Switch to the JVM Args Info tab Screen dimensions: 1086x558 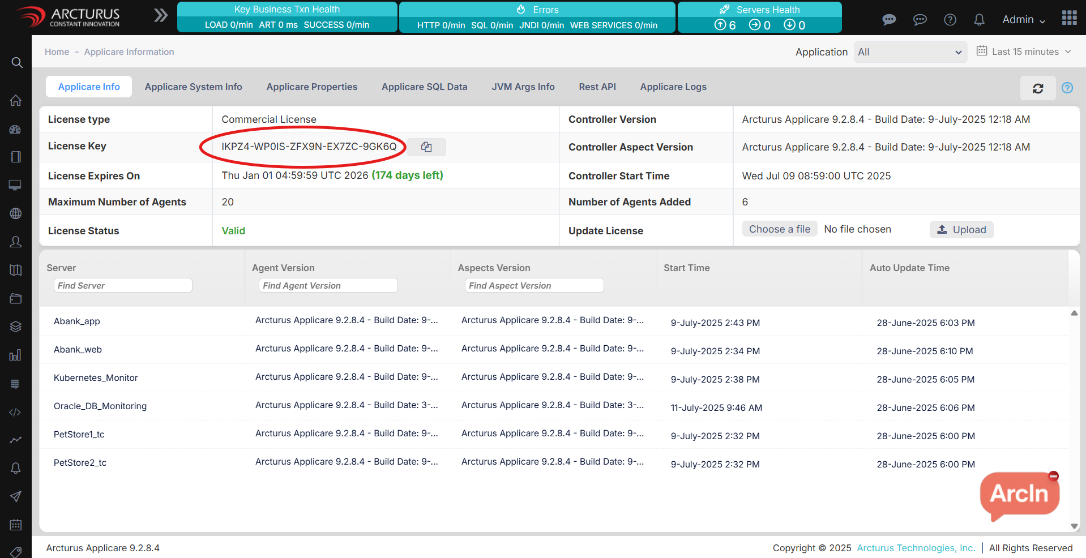[x=523, y=87]
